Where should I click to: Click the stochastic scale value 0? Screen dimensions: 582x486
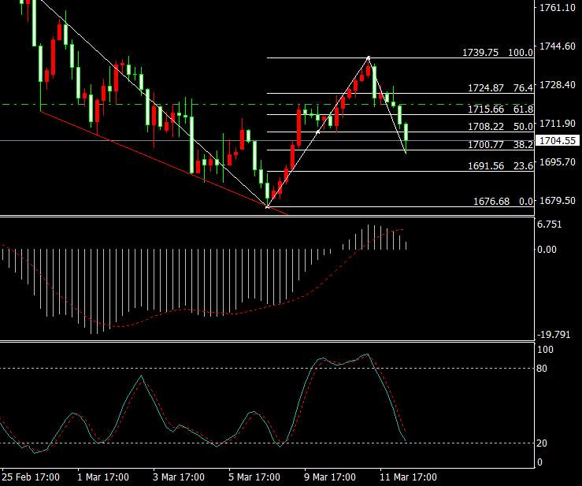point(539,462)
